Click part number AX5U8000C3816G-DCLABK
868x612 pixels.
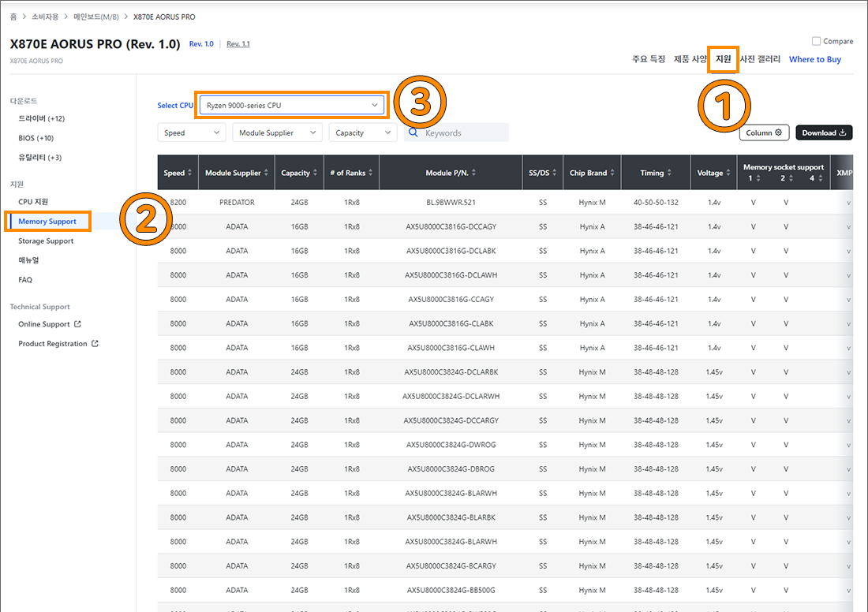tap(451, 251)
